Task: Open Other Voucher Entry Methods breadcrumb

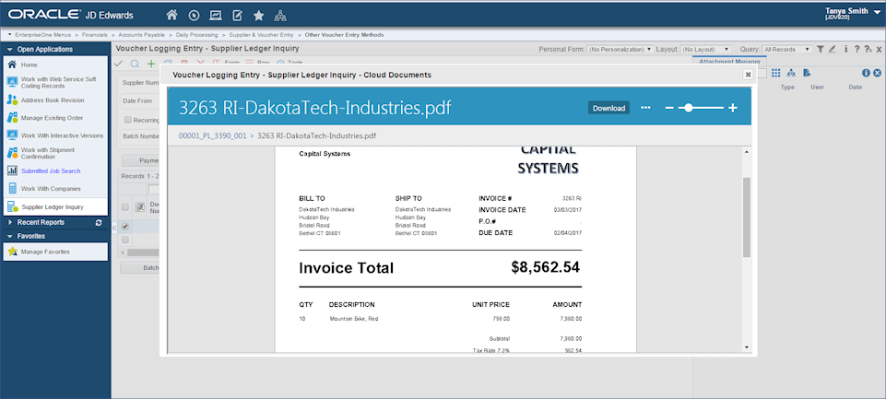Action: pos(344,35)
